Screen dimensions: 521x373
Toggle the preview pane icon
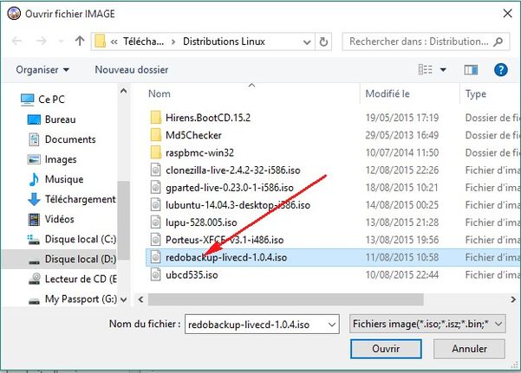(471, 70)
